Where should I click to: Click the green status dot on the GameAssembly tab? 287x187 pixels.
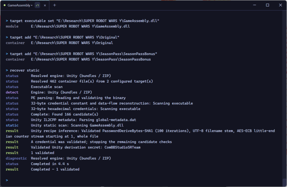(5, 5)
